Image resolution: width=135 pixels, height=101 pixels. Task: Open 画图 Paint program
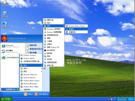pos(54,38)
